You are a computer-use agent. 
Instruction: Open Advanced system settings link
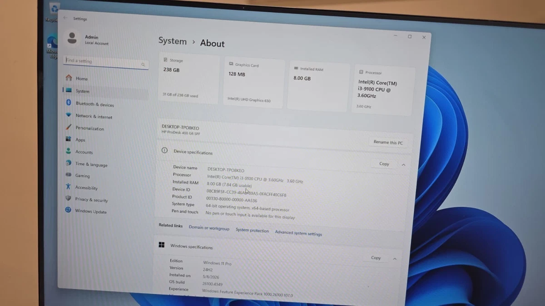coord(298,233)
